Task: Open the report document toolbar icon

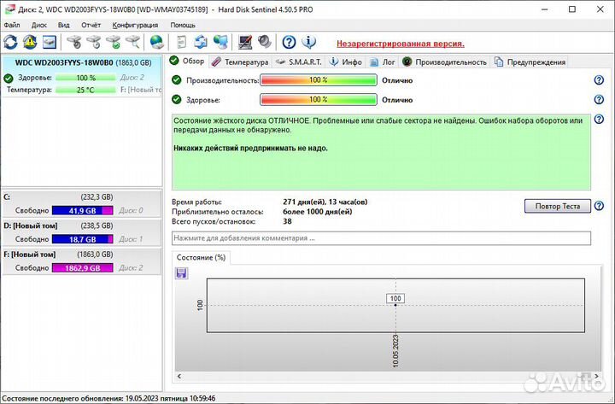Action: (182, 42)
